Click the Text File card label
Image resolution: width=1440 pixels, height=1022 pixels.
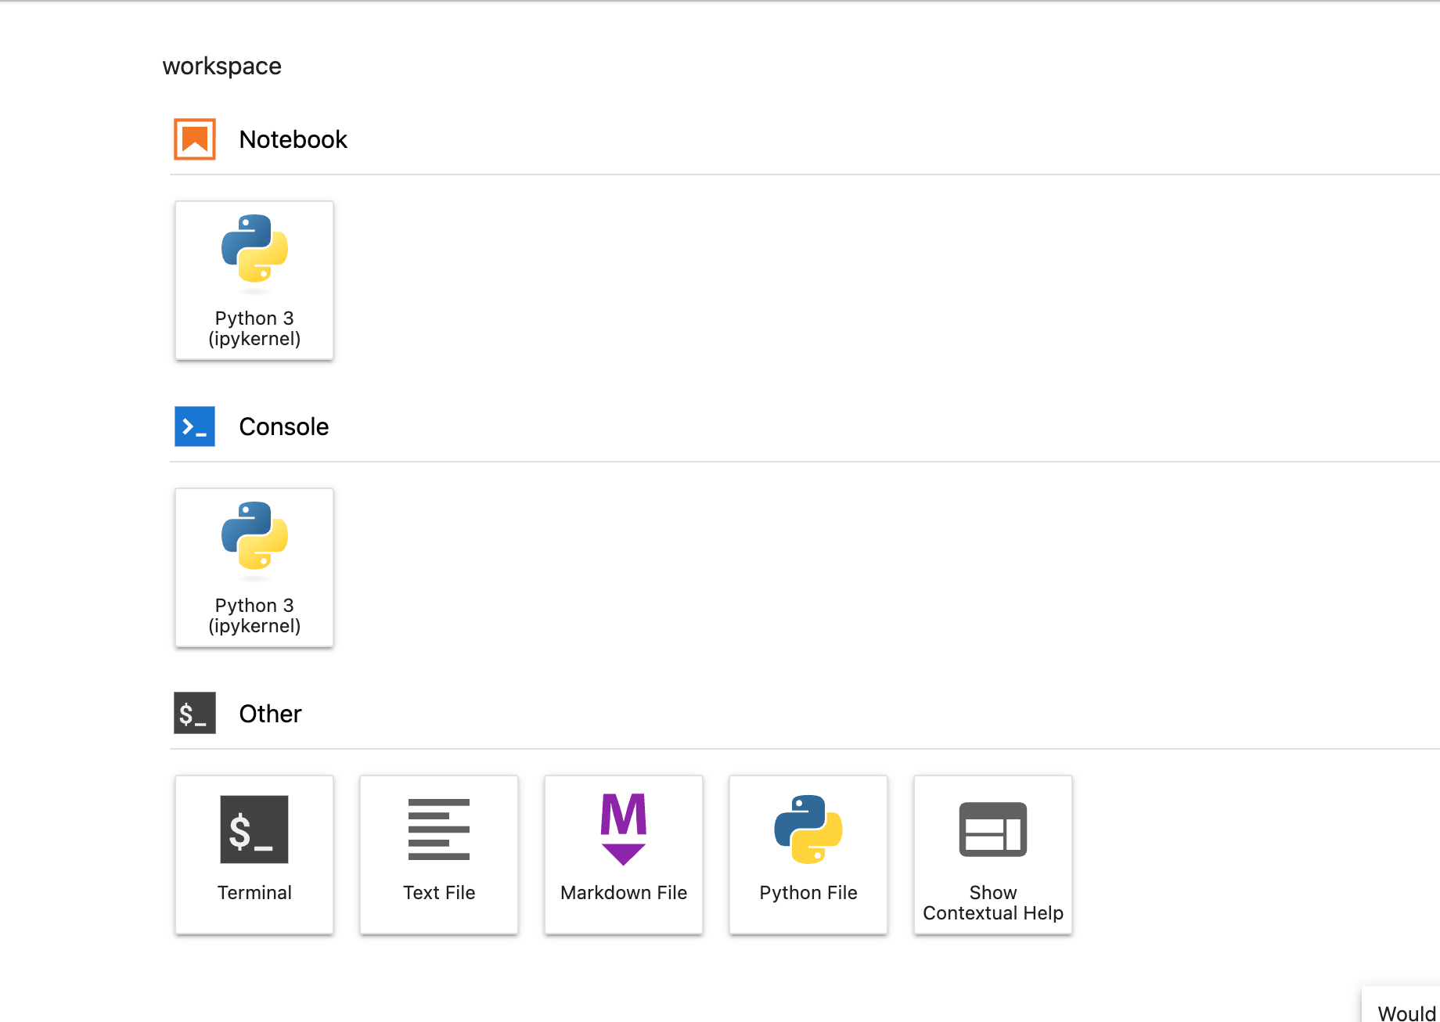click(439, 893)
